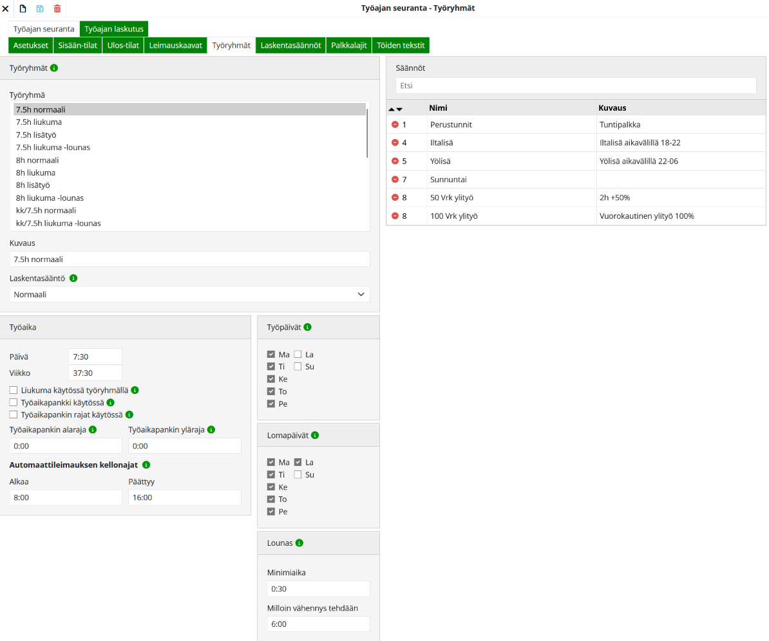The image size is (769, 641).
Task: Click the Palkkalajit tab button
Action: click(x=348, y=45)
